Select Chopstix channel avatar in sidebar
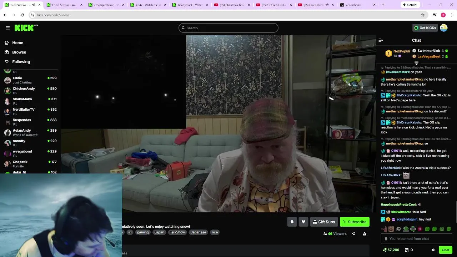 click(x=7, y=164)
